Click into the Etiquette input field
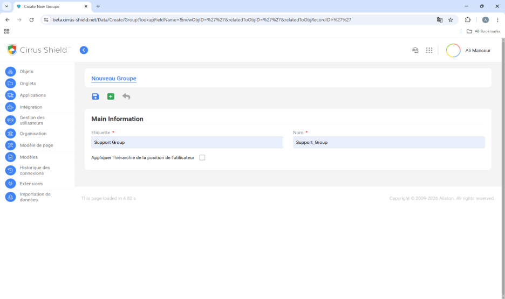This screenshot has width=505, height=299. [187, 142]
